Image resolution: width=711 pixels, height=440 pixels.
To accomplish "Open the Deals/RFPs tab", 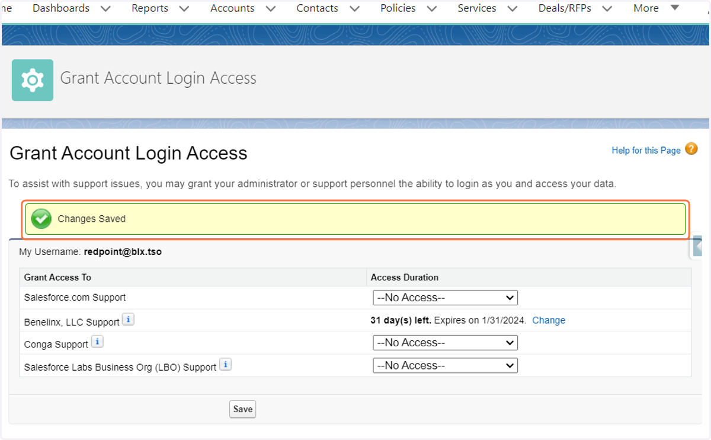I will [x=565, y=8].
